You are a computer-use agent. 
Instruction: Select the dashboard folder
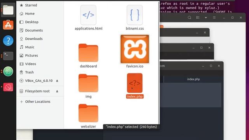pyautogui.click(x=88, y=53)
